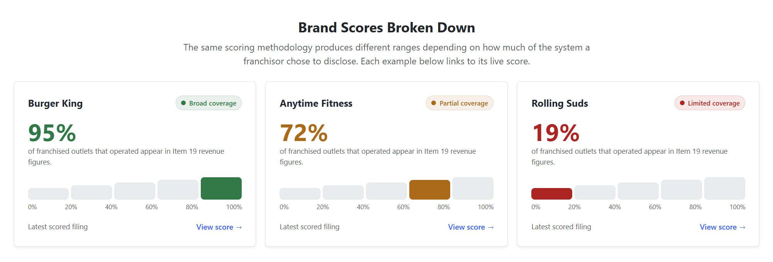Open Rolling Suds View score link
Viewport: 773px width, 262px height.
[722, 227]
